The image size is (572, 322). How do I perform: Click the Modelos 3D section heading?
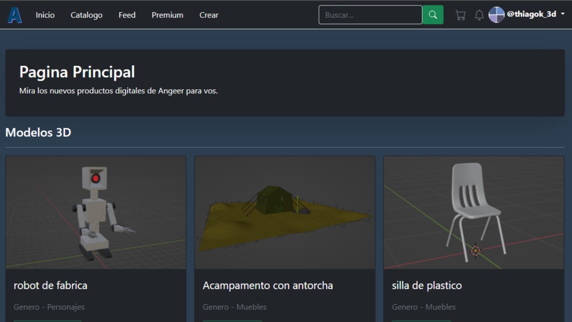[38, 132]
